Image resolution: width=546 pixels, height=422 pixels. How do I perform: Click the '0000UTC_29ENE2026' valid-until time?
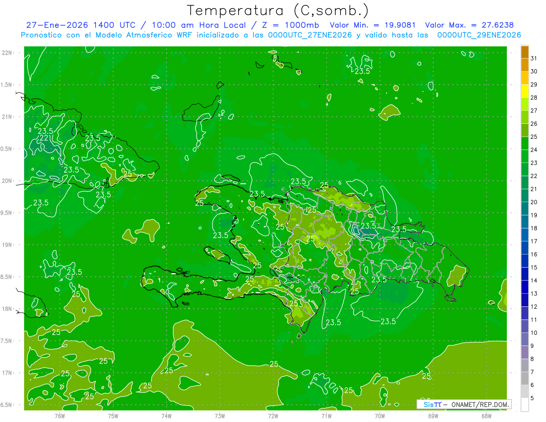479,35
